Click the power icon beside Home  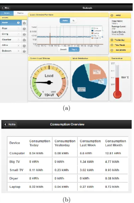click(24, 23)
